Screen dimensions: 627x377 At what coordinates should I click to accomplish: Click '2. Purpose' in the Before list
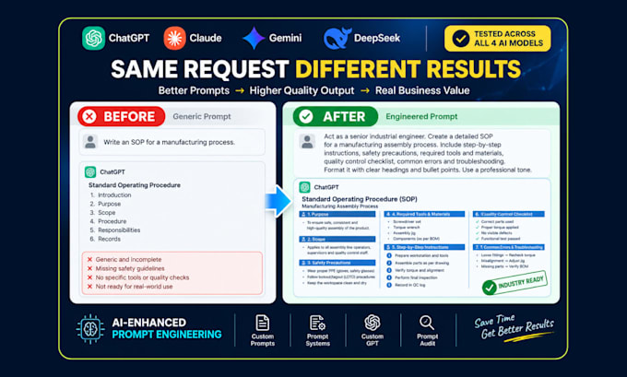105,204
